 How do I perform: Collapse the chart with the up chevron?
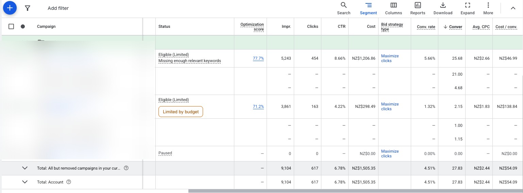(x=513, y=8)
